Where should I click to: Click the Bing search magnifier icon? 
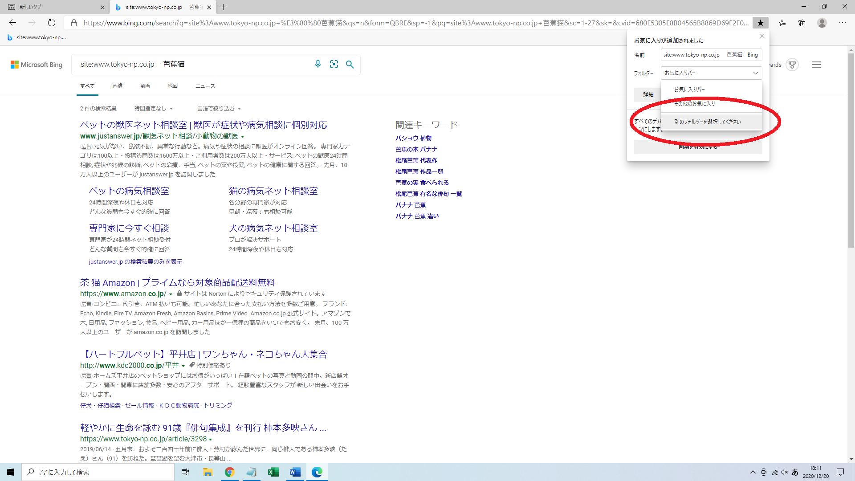(350, 64)
